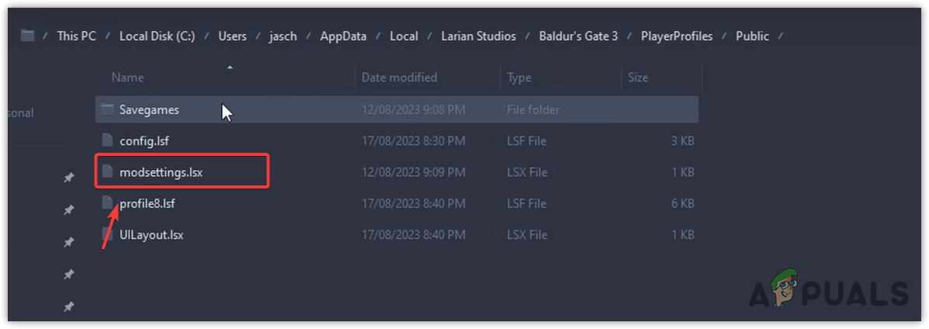Sort files by Size column

tap(639, 78)
